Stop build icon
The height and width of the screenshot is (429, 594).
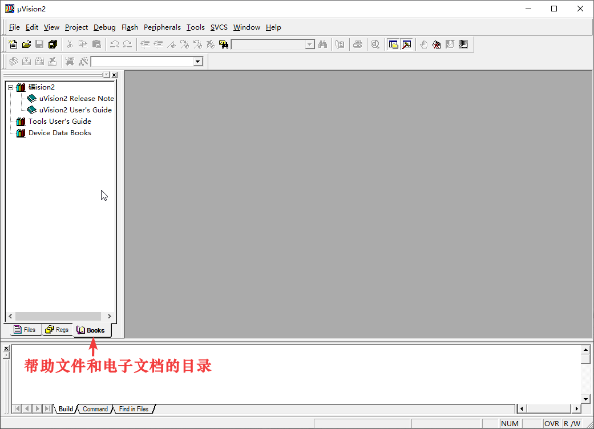(52, 61)
